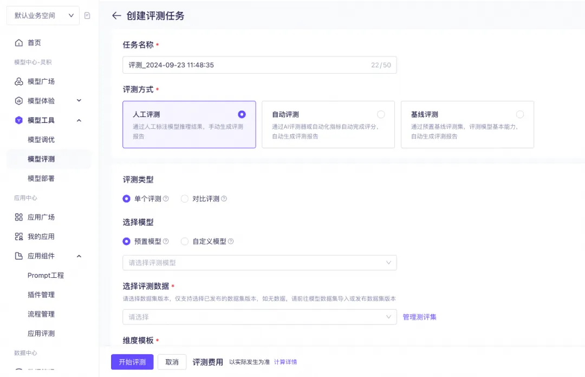Click the 模型工具 hexagon icon

18,120
